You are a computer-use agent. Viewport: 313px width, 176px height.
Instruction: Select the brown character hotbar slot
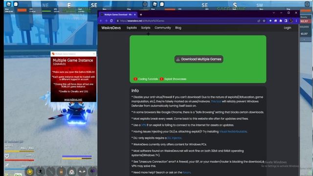pyautogui.click(x=61, y=172)
